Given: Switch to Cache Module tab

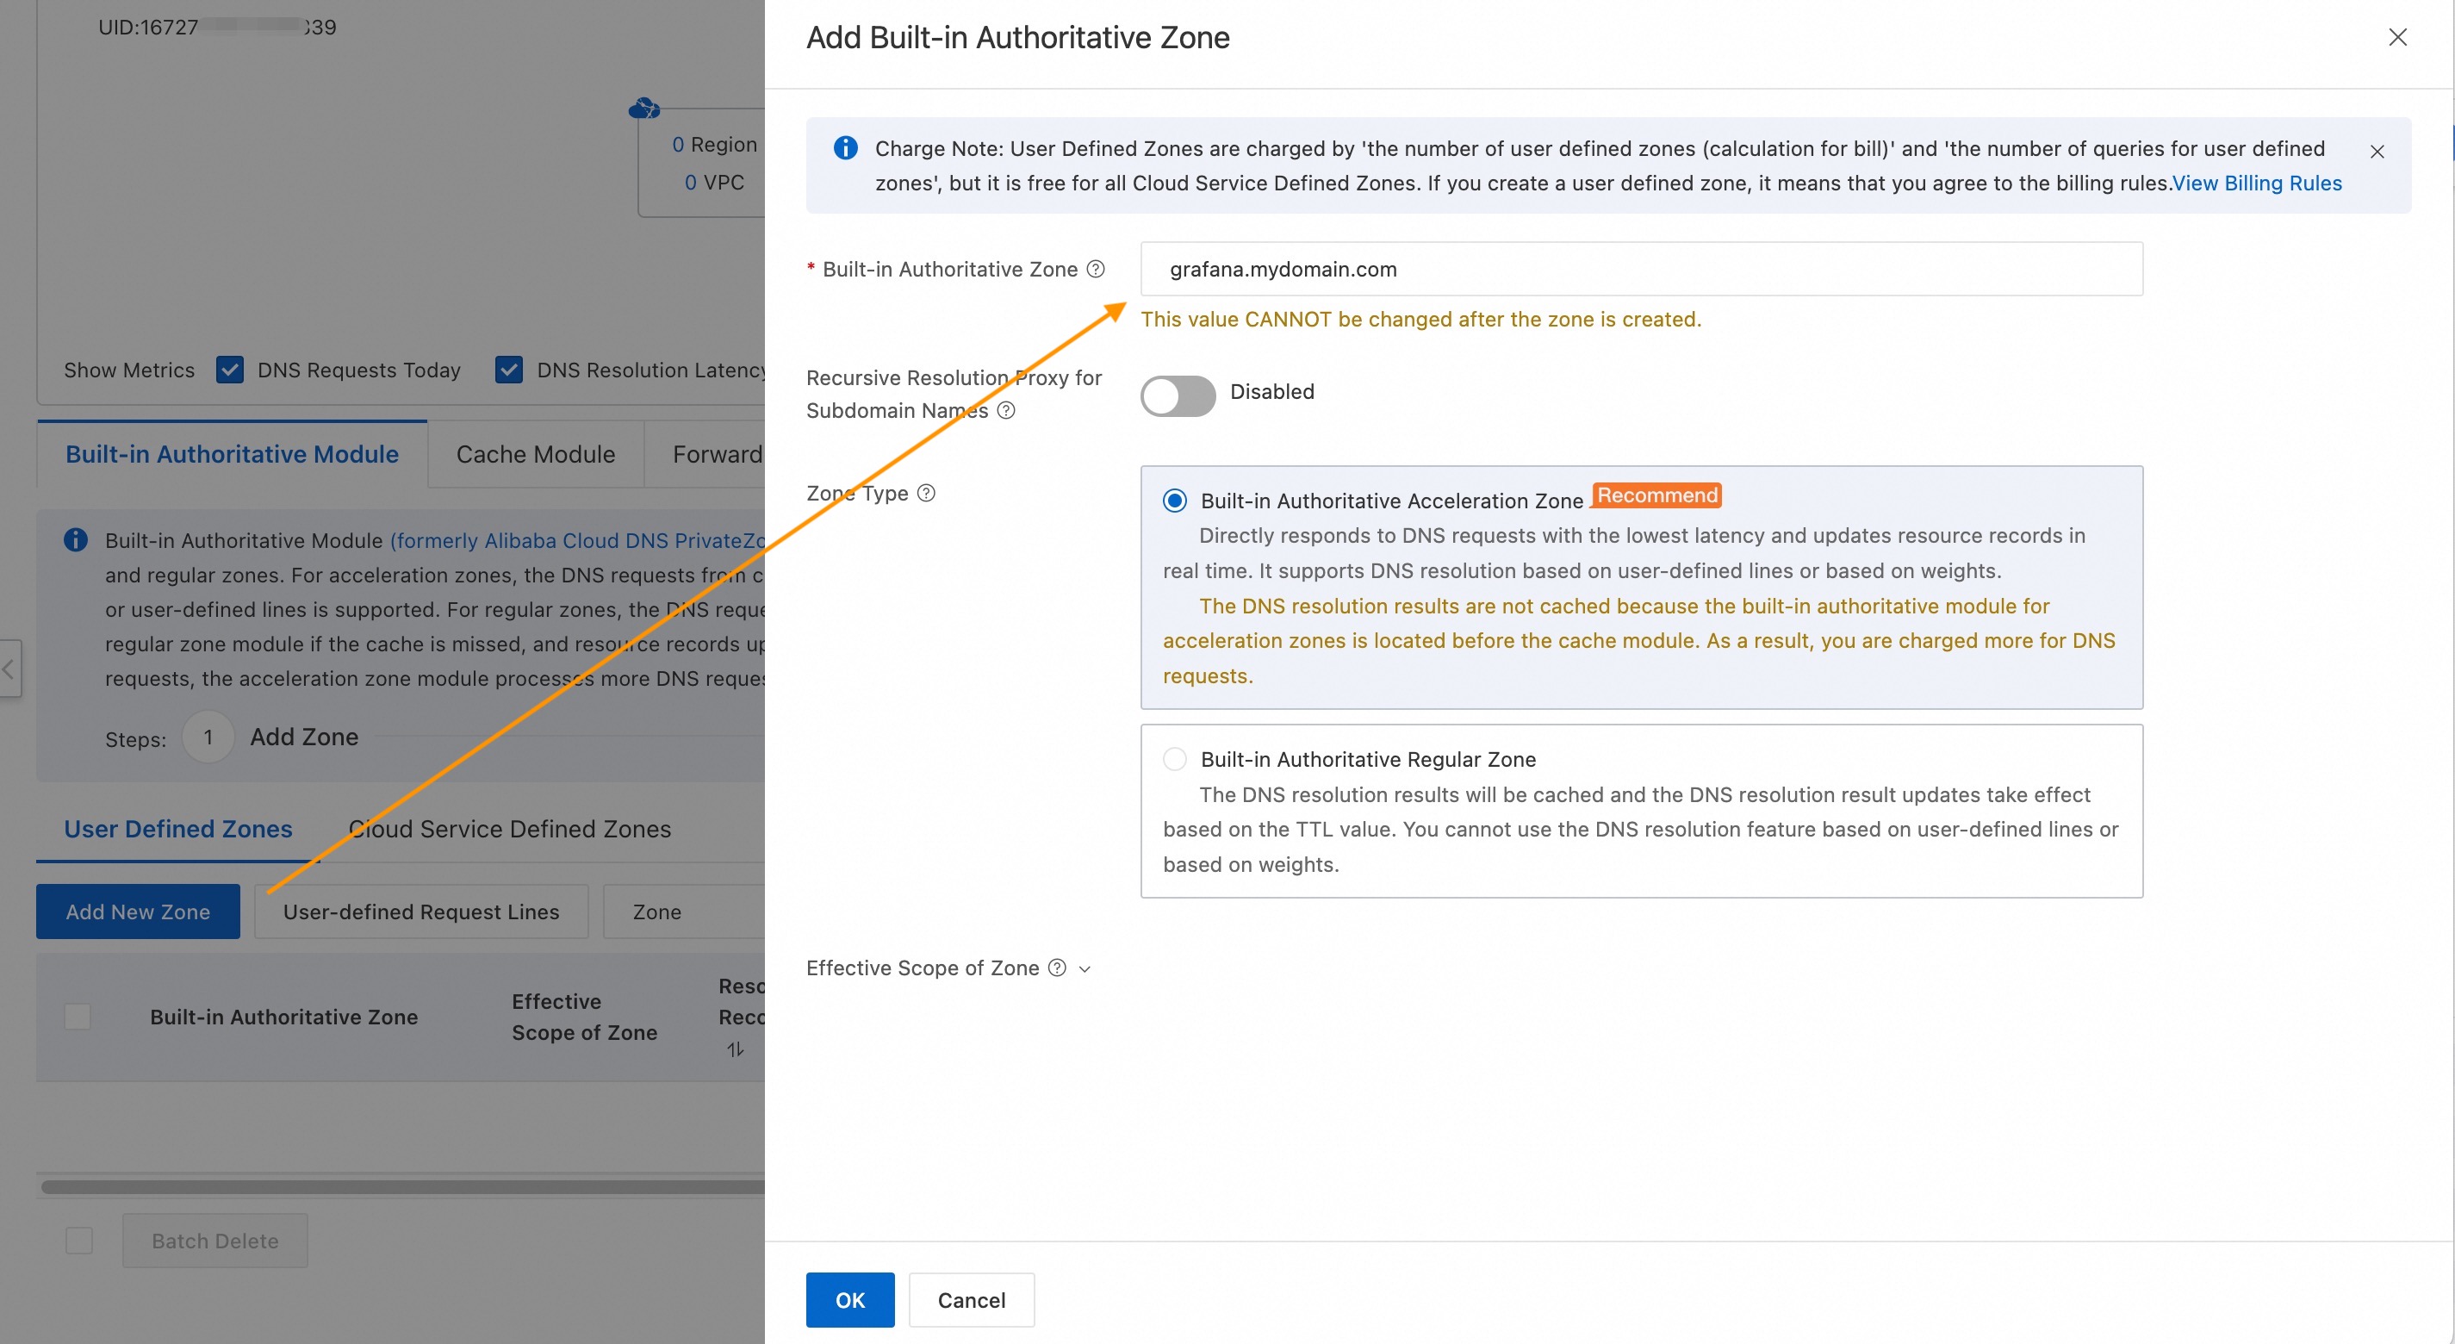Looking at the screenshot, I should point(535,454).
